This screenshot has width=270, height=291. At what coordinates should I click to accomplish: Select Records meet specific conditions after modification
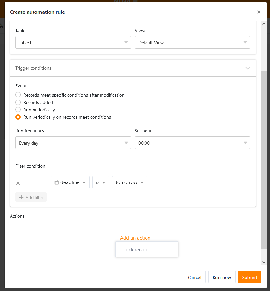[x=18, y=95]
